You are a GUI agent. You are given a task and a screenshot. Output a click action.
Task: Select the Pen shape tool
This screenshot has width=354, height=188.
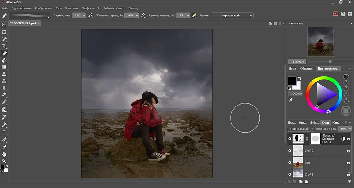pos(4,140)
